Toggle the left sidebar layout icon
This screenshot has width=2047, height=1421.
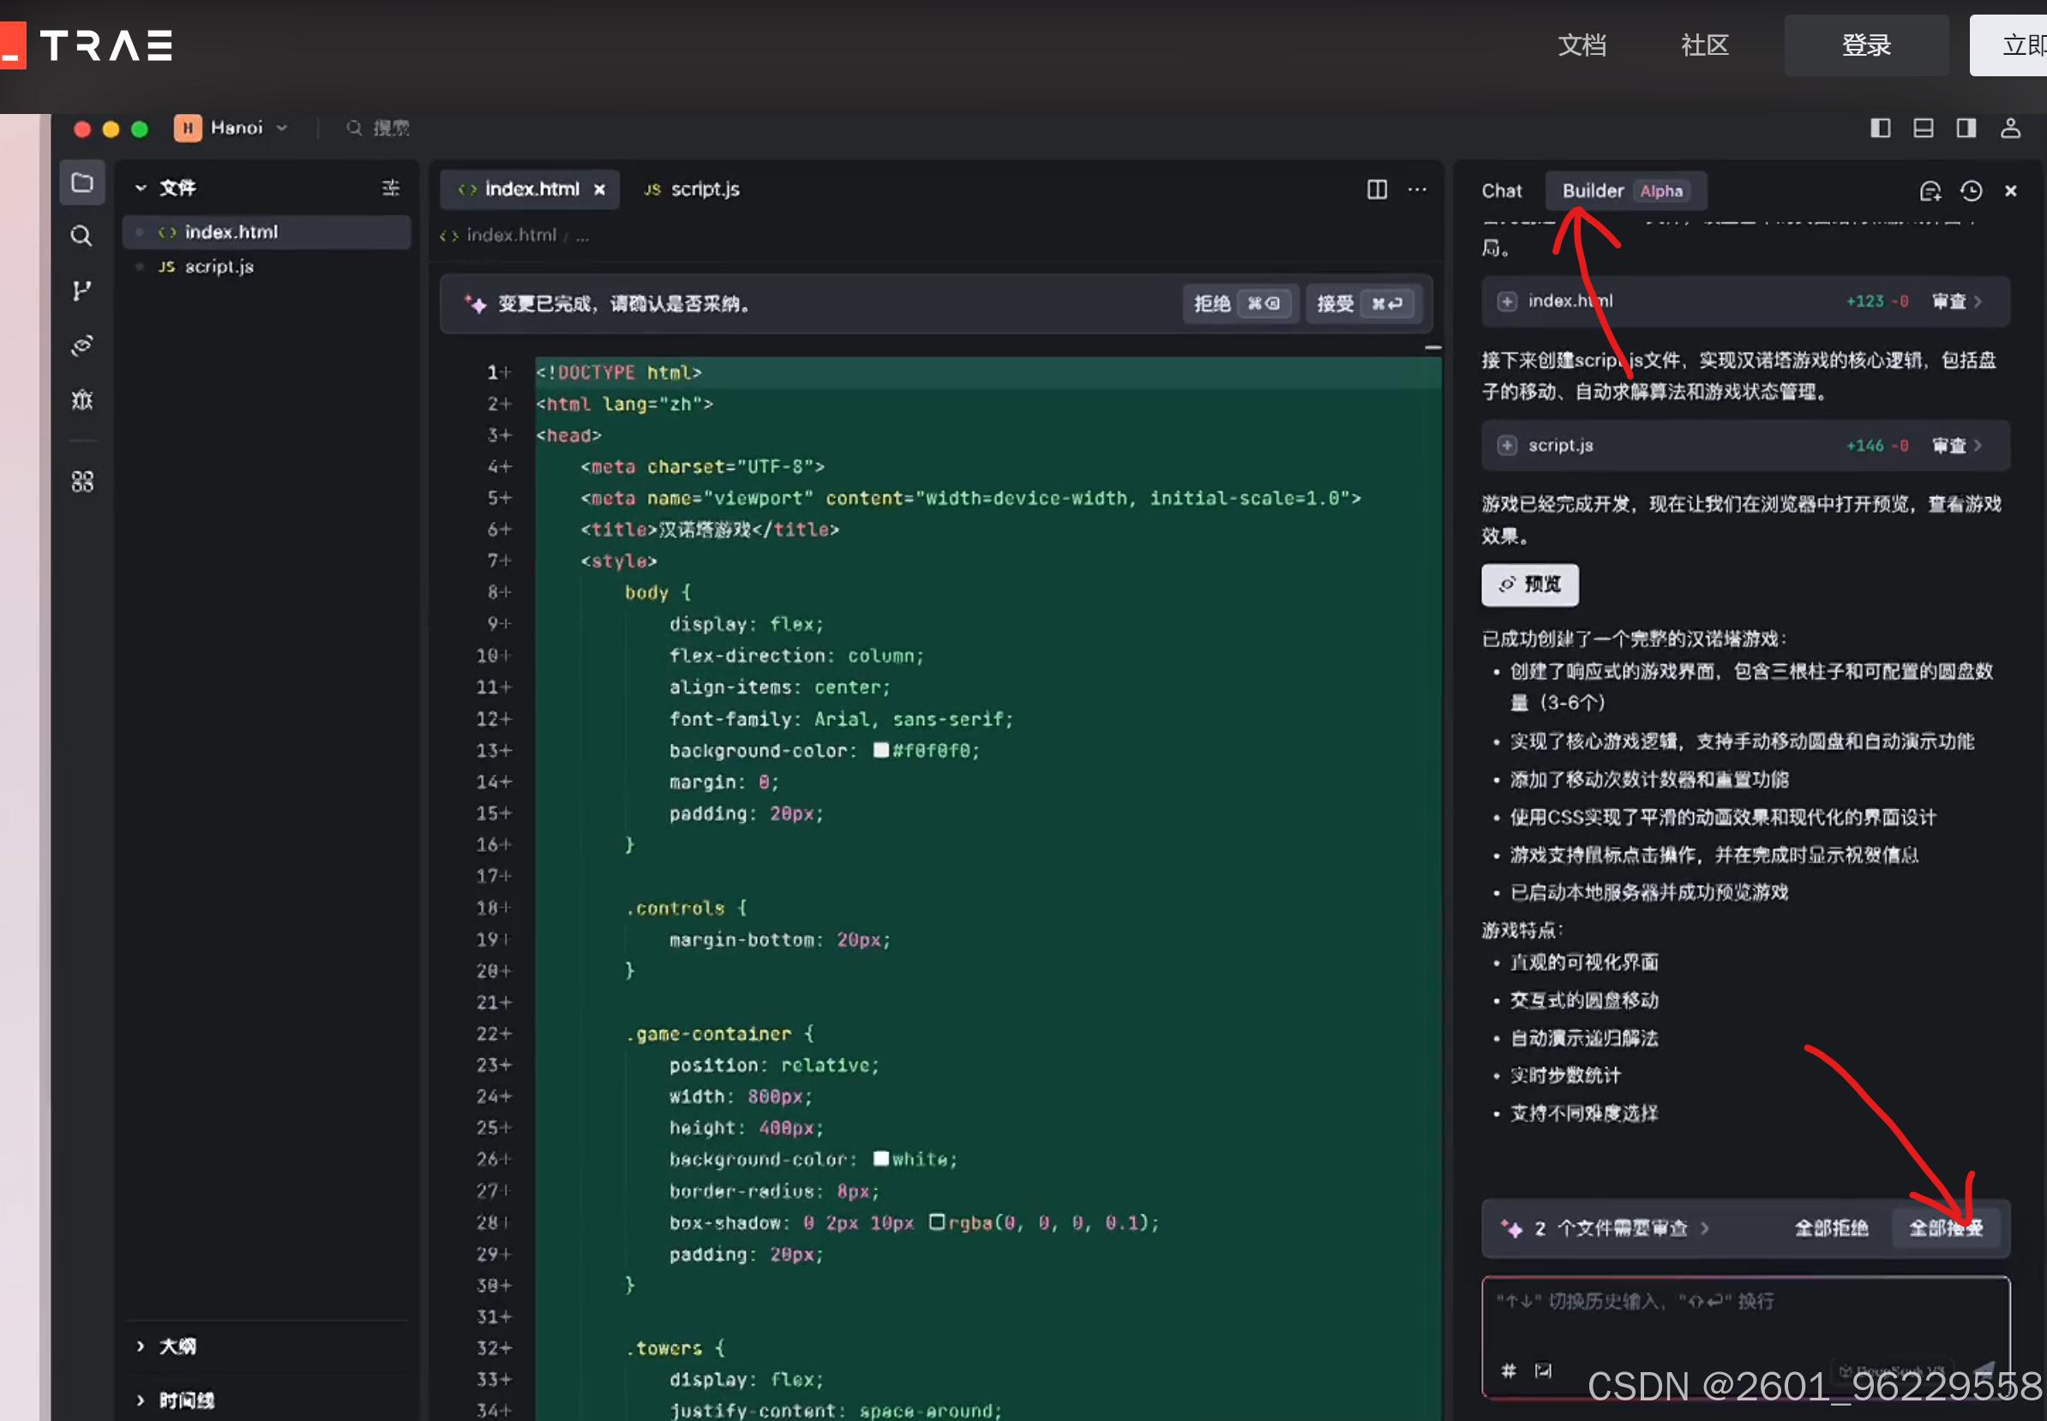click(1881, 129)
